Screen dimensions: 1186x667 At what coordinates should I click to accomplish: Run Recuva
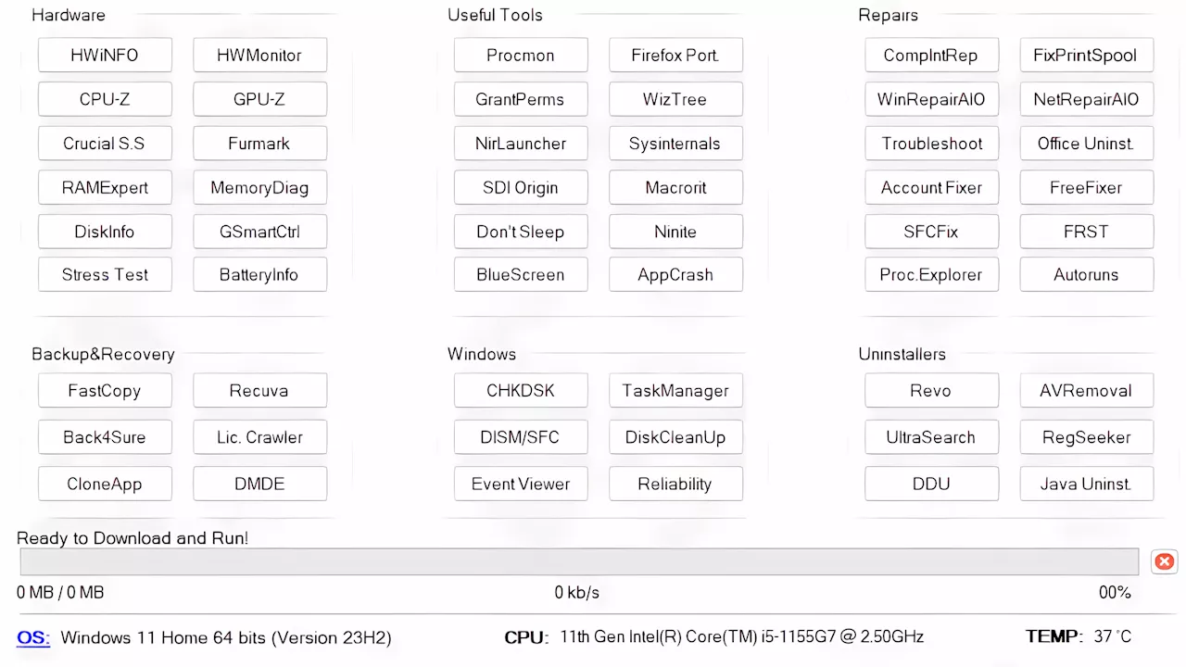(259, 390)
